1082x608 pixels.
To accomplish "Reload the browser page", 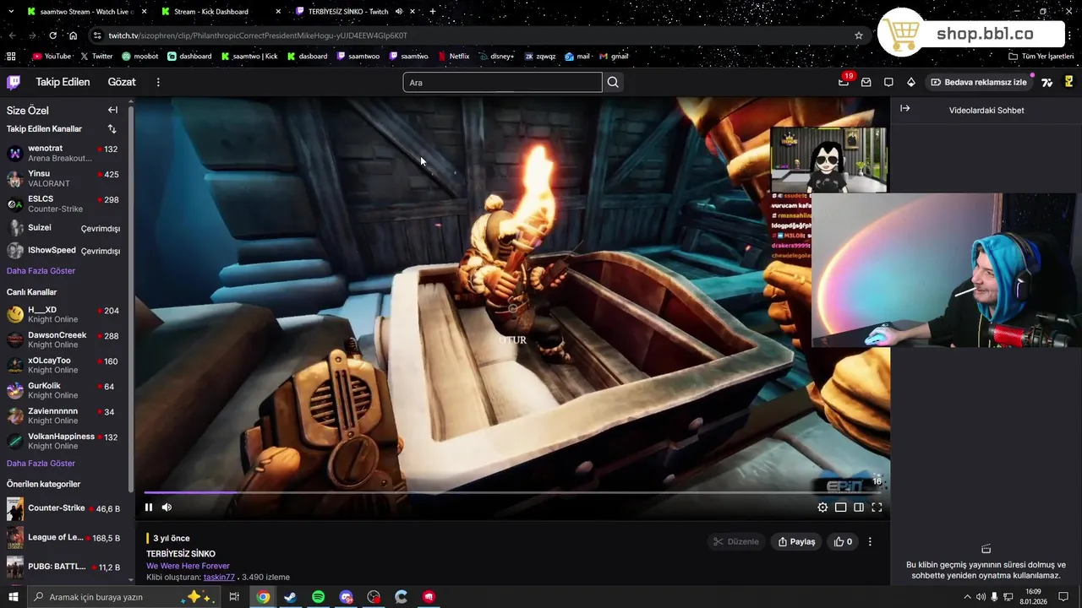I will 52,35.
